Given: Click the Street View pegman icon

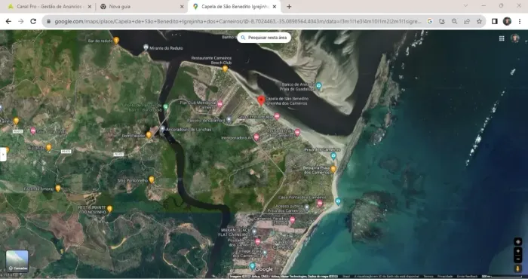Looking at the screenshot, I should coord(518,268).
